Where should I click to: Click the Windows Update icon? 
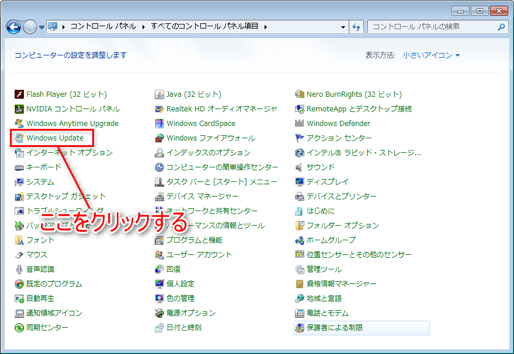[x=19, y=138]
